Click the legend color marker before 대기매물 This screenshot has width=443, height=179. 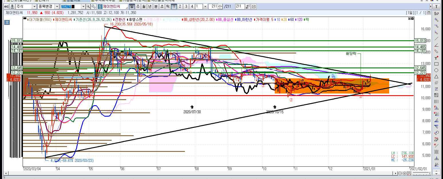(x=28, y=19)
